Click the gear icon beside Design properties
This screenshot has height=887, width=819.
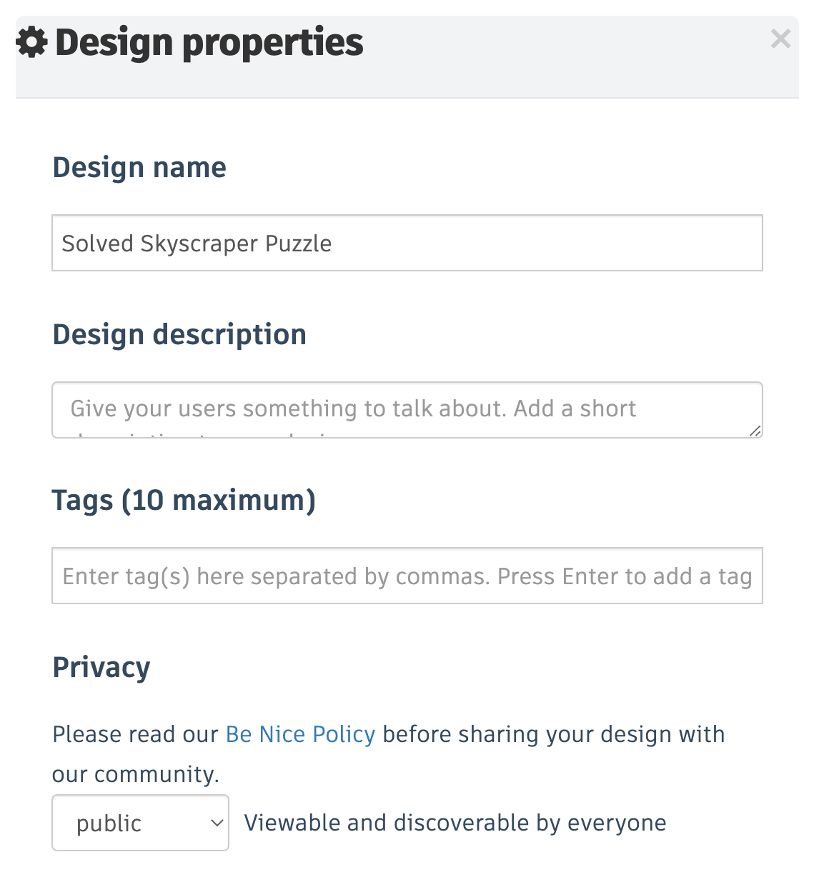[x=31, y=42]
